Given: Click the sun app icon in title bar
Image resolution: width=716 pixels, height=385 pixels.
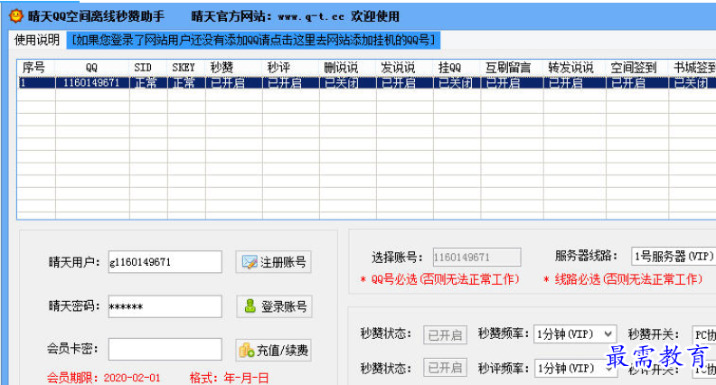Looking at the screenshot, I should [x=16, y=16].
